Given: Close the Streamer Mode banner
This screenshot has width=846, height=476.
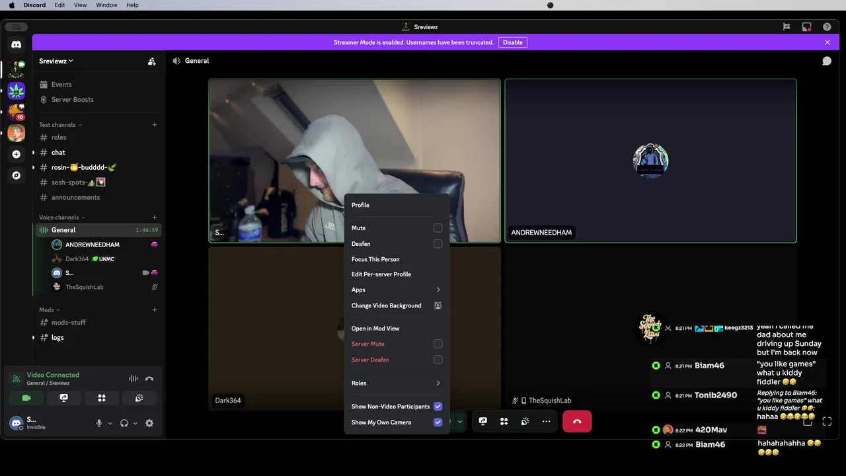Looking at the screenshot, I should tap(827, 42).
